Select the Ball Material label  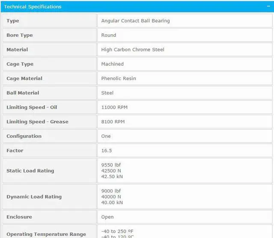(23, 93)
